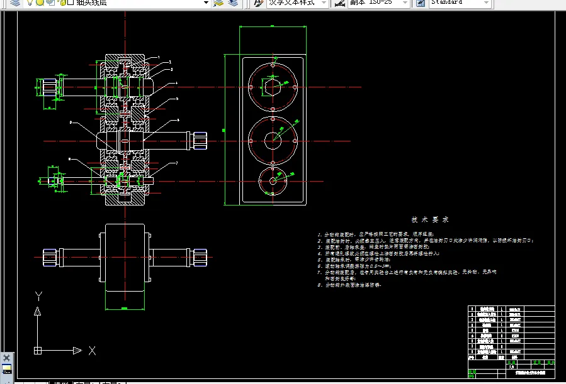Expand the text style dropdown arrow

(x=324, y=3)
